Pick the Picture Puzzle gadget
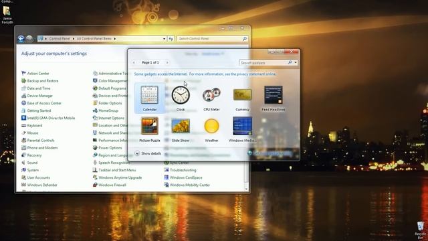The width and height of the screenshot is (428, 241). point(150,129)
